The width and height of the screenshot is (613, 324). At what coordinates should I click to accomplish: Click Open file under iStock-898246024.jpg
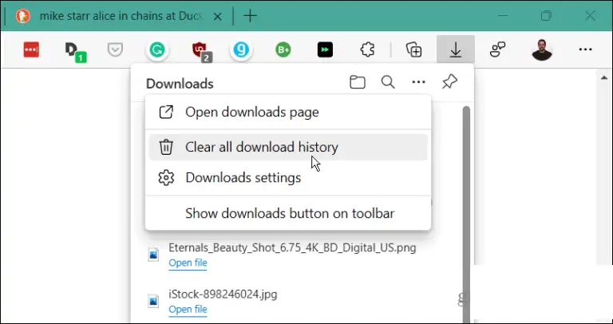pos(188,310)
